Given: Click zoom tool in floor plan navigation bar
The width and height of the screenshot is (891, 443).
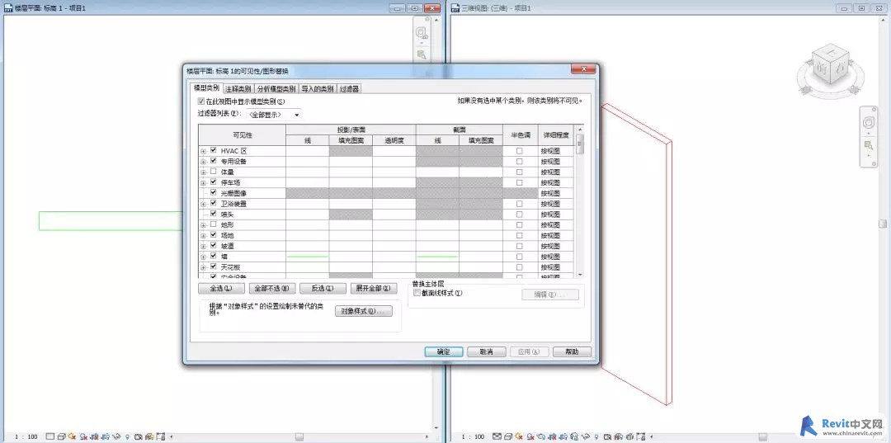Looking at the screenshot, I should coord(422,54).
